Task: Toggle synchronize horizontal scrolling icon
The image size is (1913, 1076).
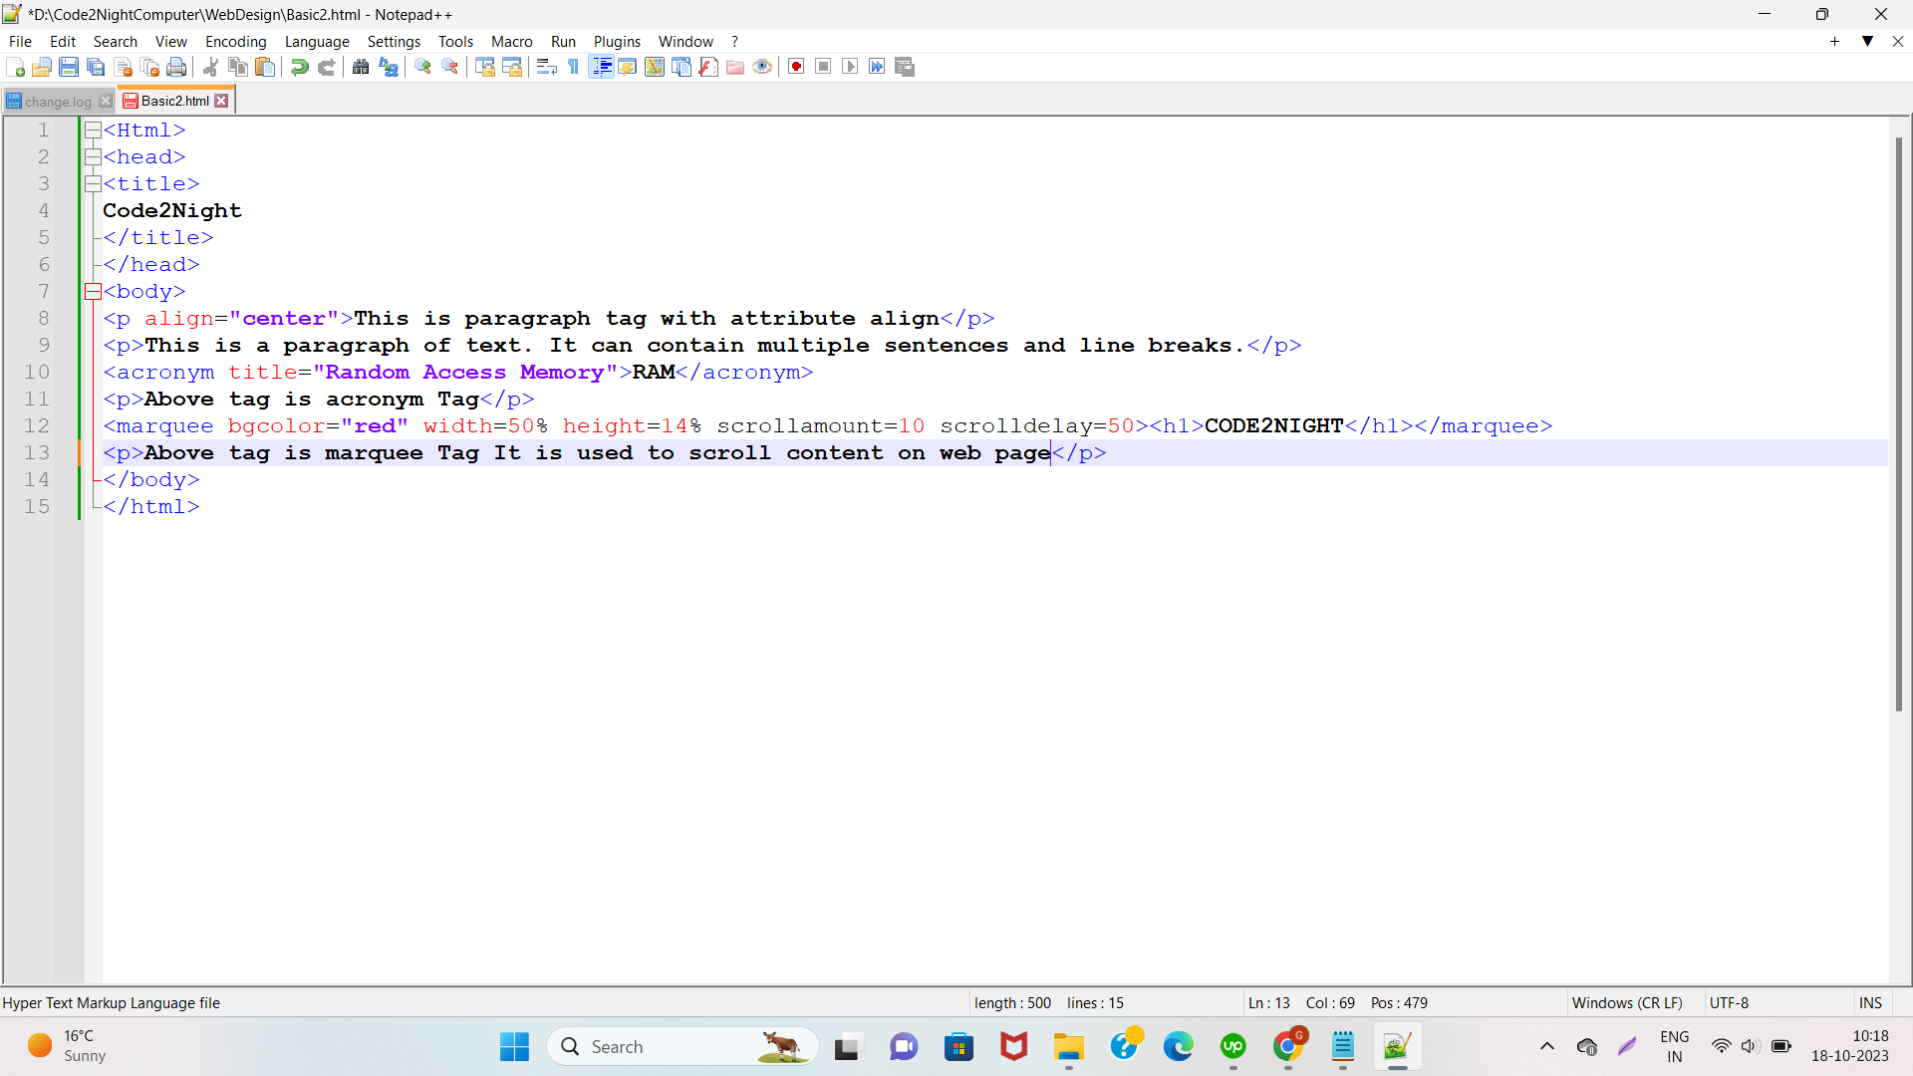Action: pyautogui.click(x=512, y=67)
